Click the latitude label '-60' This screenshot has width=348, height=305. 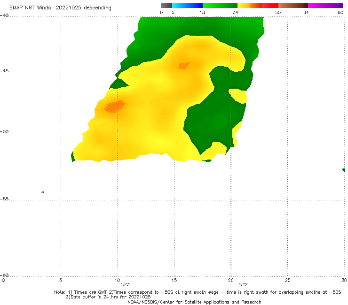pyautogui.click(x=4, y=275)
